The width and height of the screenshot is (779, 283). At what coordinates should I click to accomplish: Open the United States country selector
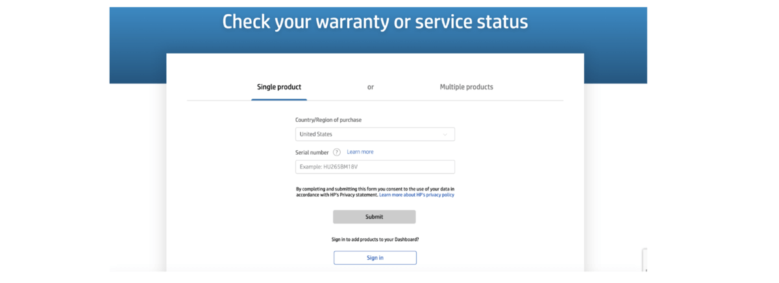click(375, 135)
